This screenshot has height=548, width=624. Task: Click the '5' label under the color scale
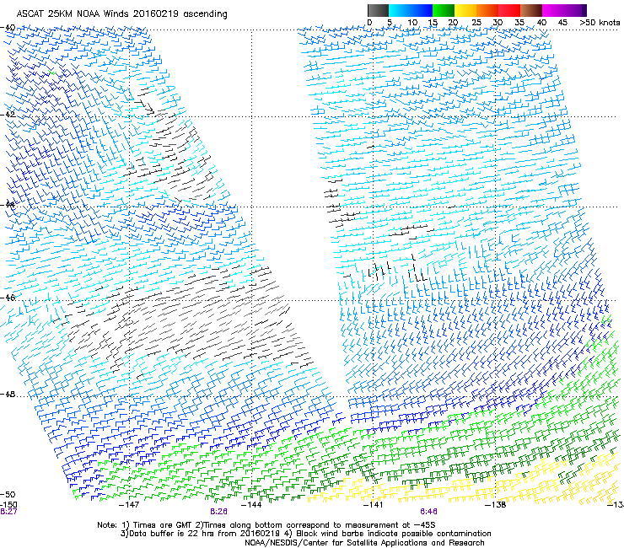pyautogui.click(x=390, y=23)
